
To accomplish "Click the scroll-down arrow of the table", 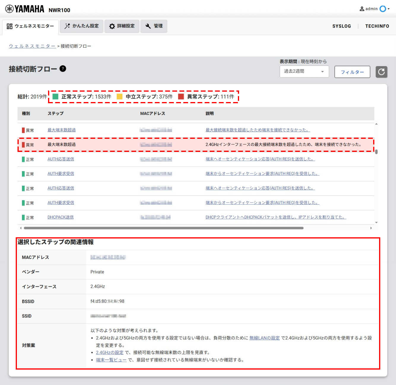I will click(376, 222).
